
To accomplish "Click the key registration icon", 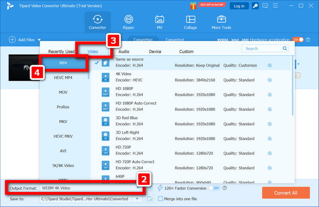I will (x=255, y=5).
